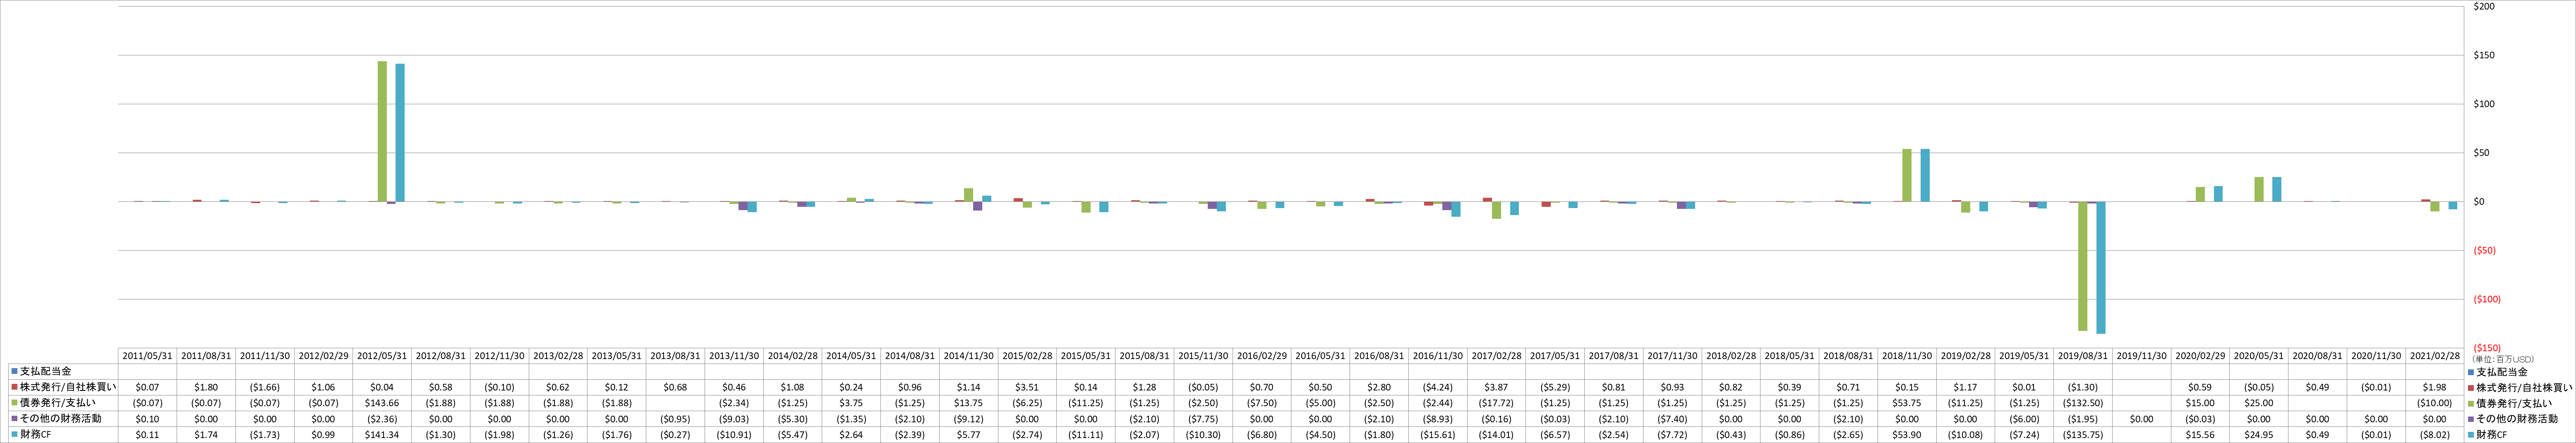Click the negative cyan 財務CF bar for 2019/08/31
This screenshot has height=443, width=2576.
point(2101,268)
